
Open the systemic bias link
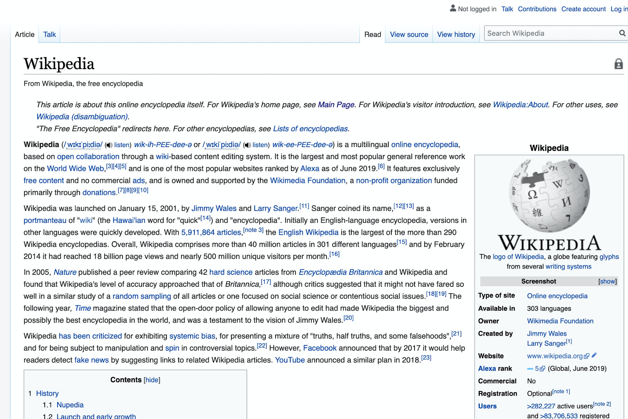(x=192, y=336)
